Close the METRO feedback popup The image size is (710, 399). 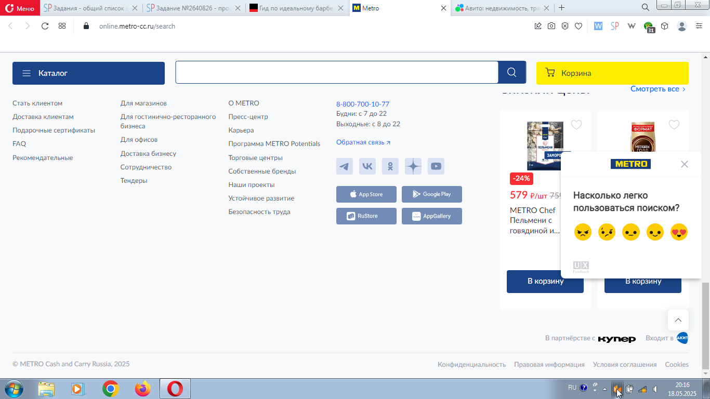685,164
